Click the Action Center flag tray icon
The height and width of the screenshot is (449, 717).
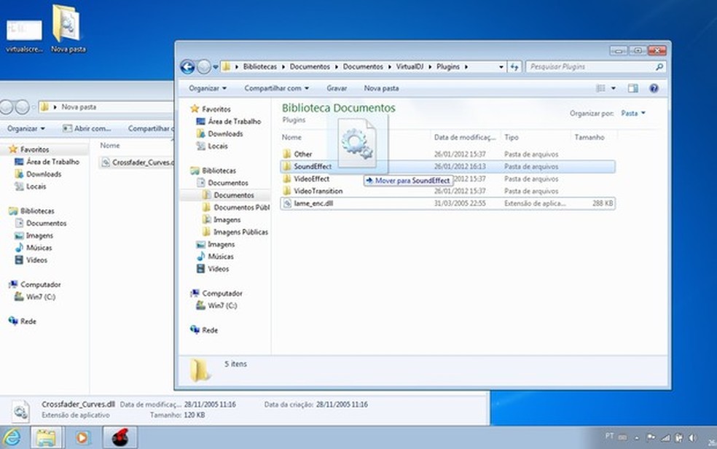(651, 437)
